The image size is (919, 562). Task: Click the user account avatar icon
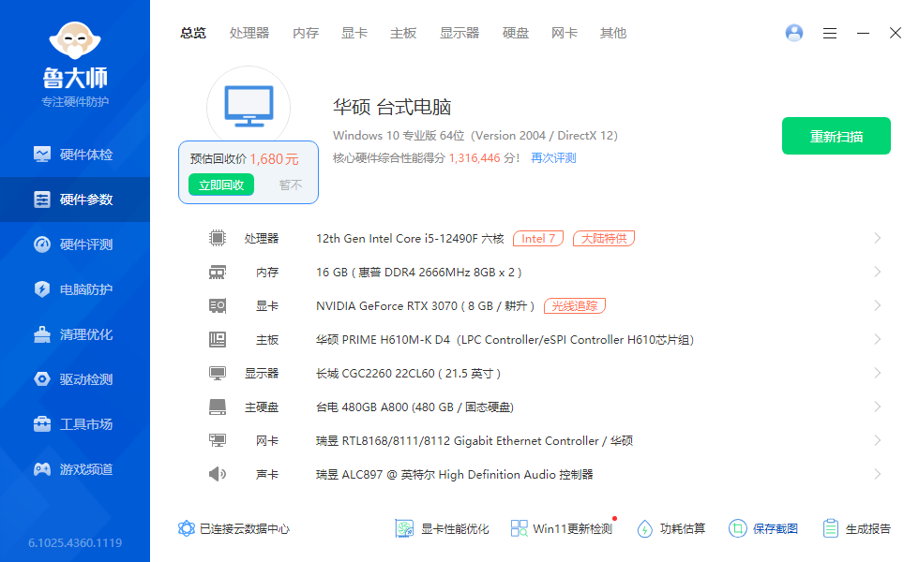pyautogui.click(x=794, y=33)
